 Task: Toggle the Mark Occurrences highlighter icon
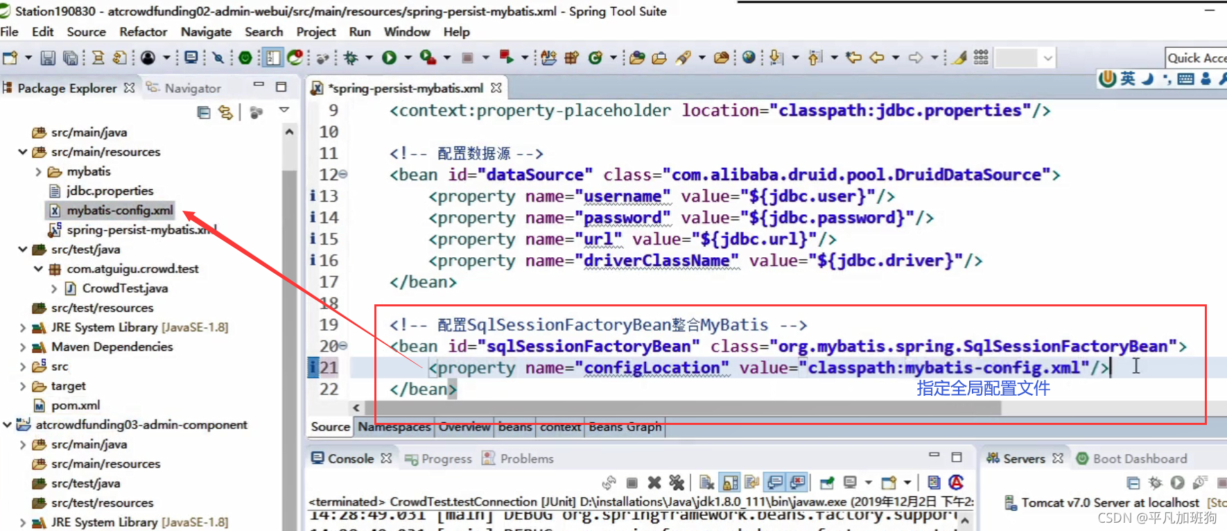click(x=959, y=58)
